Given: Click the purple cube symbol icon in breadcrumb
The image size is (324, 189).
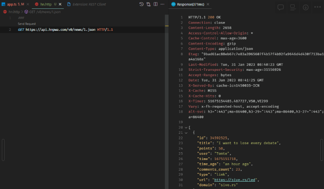Looking at the screenshot, I should pos(26,12).
